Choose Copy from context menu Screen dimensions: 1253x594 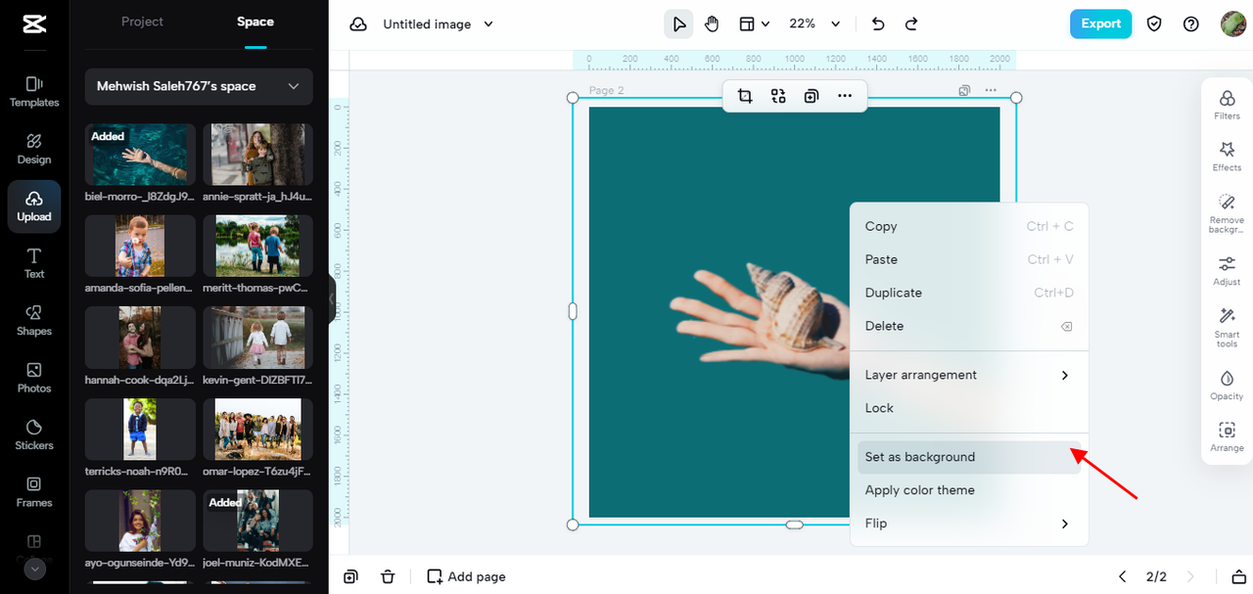(x=969, y=226)
